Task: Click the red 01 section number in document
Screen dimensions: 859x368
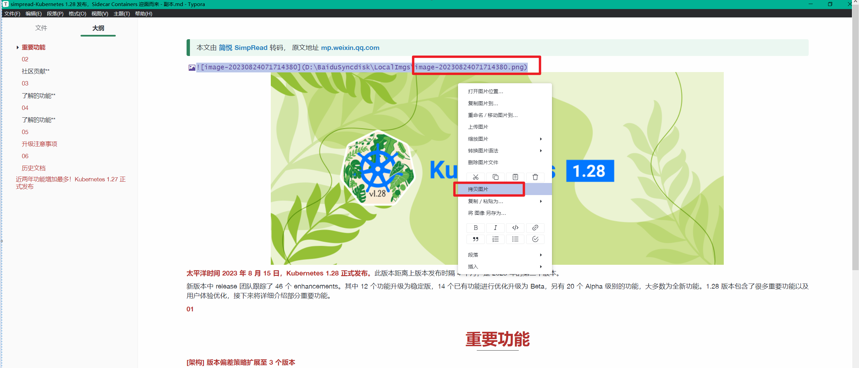Action: point(190,309)
